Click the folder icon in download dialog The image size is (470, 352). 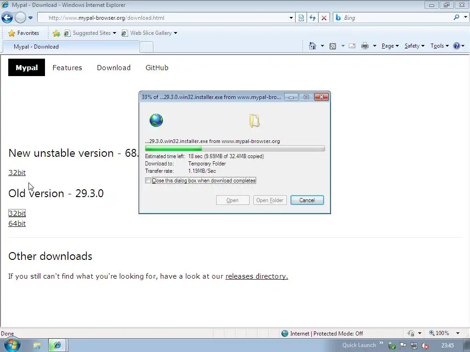tap(254, 121)
